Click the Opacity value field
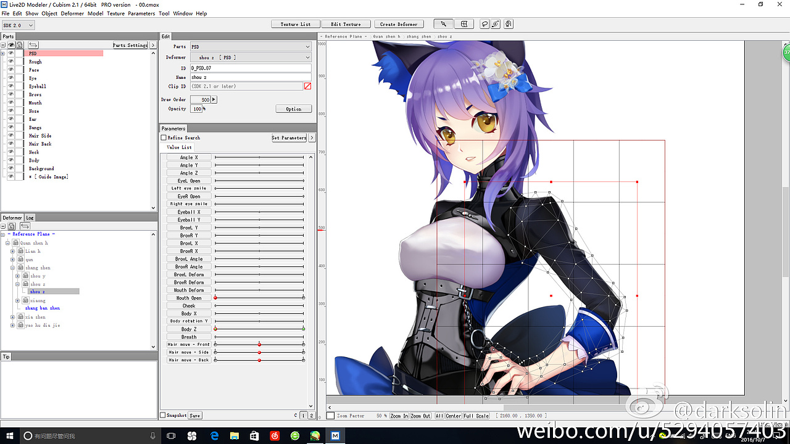This screenshot has width=790, height=444. (196, 109)
